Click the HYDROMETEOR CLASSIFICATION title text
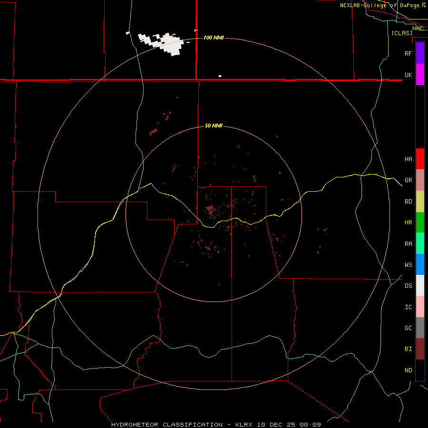 point(167,425)
